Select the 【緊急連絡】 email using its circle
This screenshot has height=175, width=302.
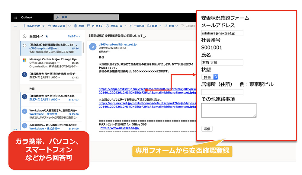click(24, 46)
